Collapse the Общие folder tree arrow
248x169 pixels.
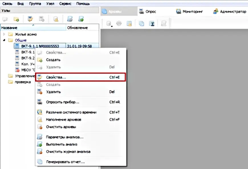pyautogui.click(x=4, y=40)
